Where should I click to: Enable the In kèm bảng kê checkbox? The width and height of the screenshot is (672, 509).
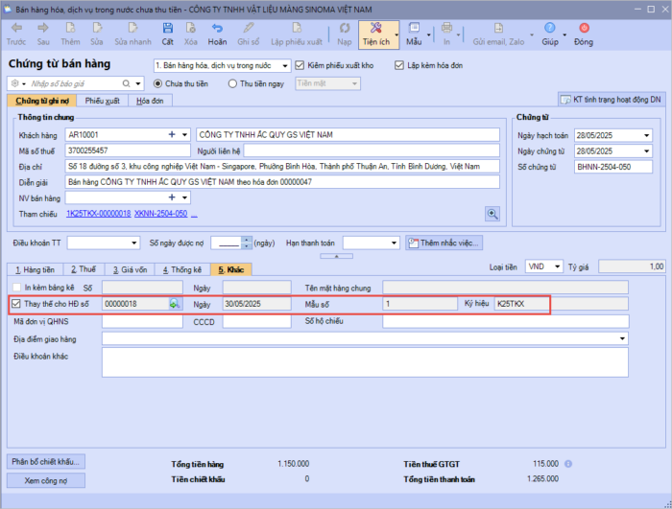(x=15, y=287)
